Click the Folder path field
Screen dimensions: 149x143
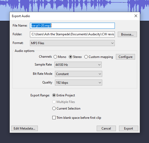tap(72, 34)
